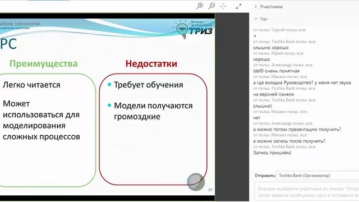Click the chat message 'нет'
Image resolution: width=359 pixels, height=202 pixels.
[x=257, y=118]
